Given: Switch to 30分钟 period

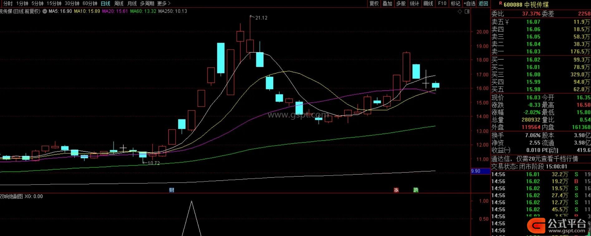Looking at the screenshot, I should point(72,3).
